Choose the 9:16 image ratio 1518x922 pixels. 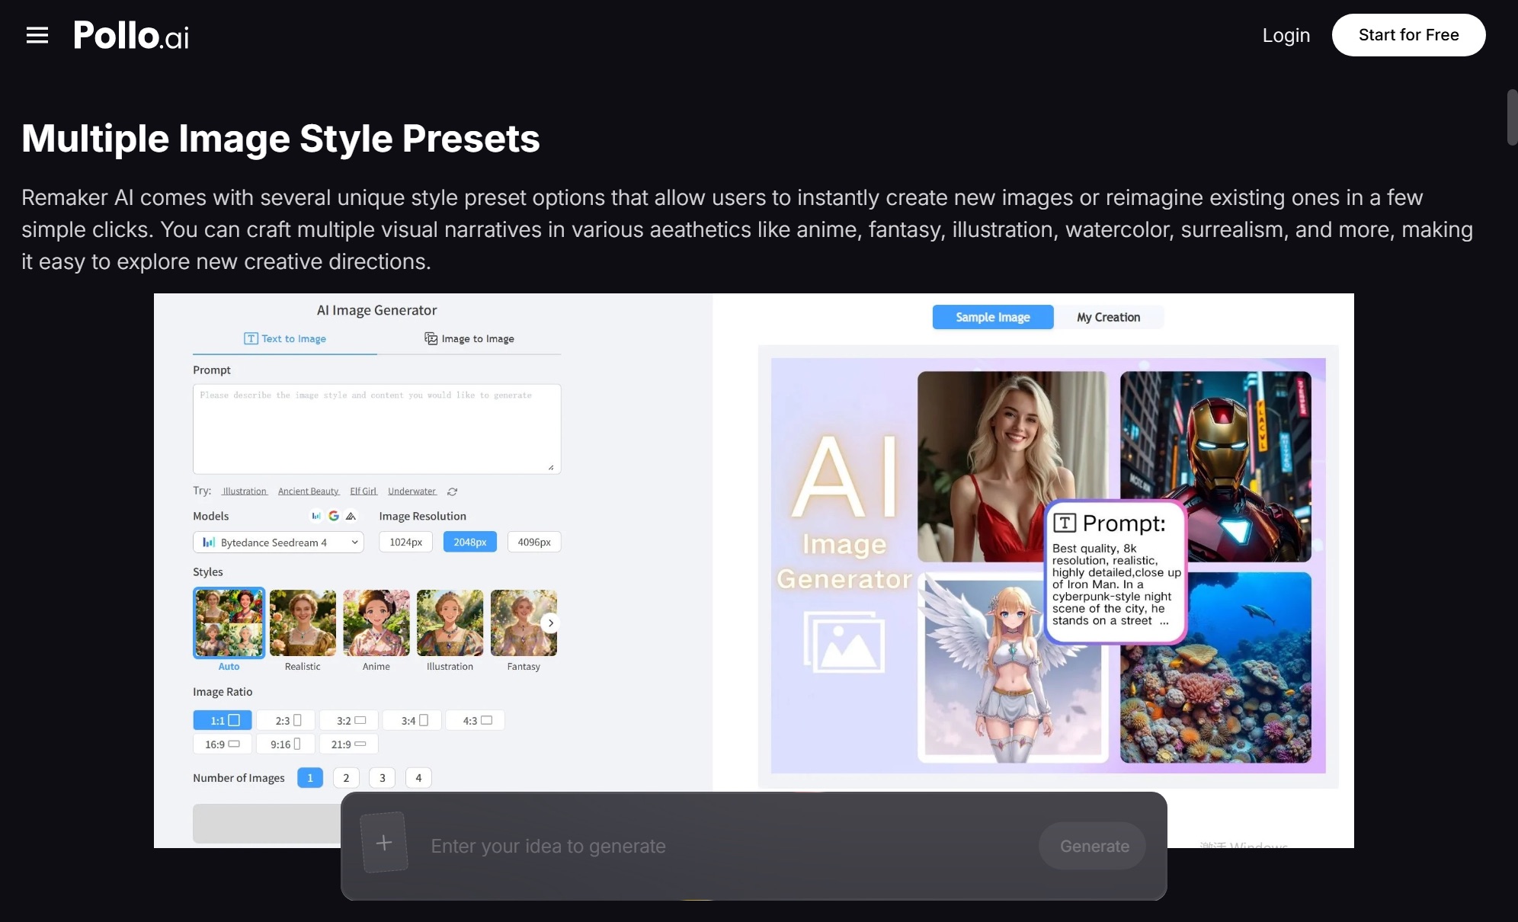tap(286, 744)
